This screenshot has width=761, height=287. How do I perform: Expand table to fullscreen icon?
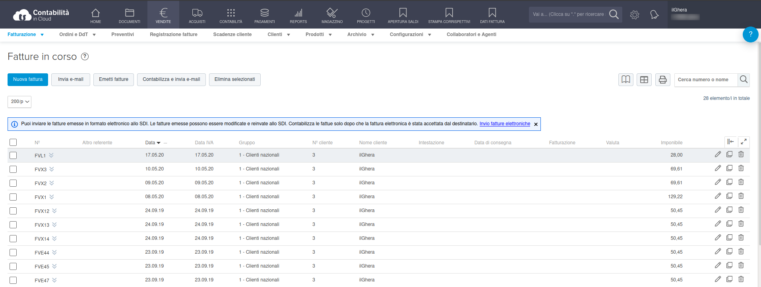tap(744, 142)
